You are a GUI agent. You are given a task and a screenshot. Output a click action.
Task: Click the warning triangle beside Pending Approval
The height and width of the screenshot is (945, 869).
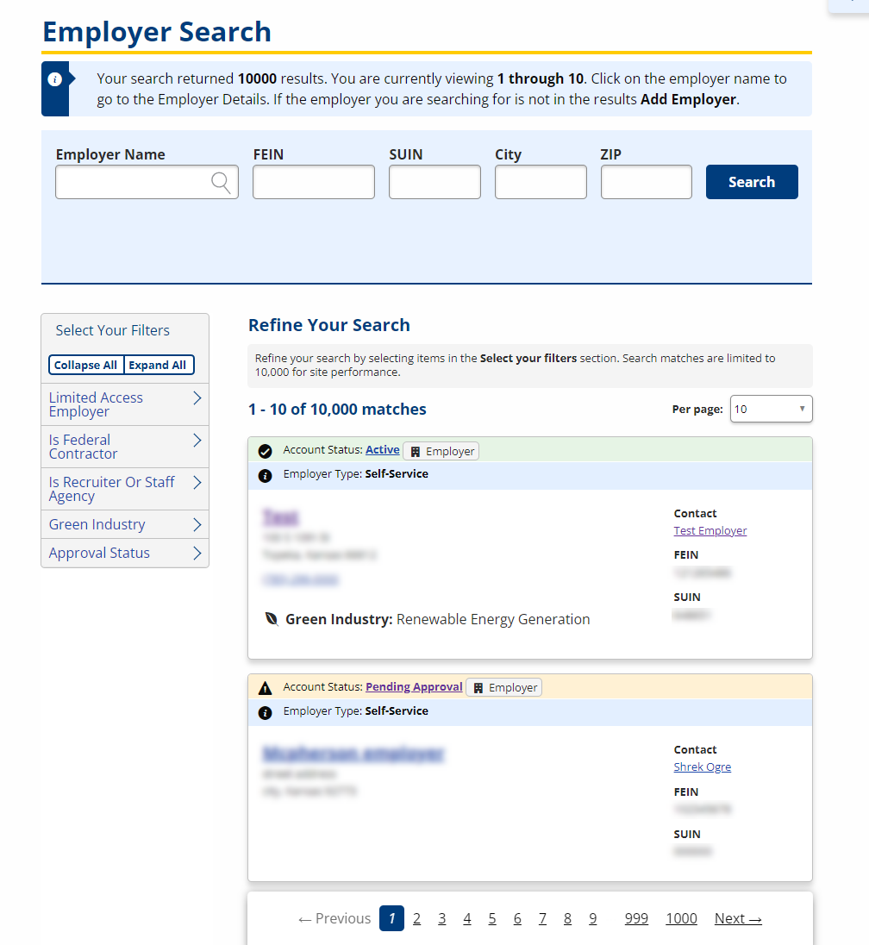click(x=266, y=688)
